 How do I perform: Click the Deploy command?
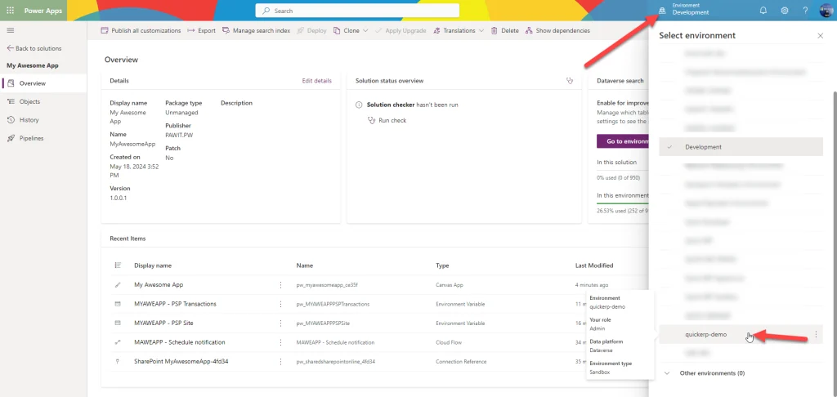[x=311, y=30]
